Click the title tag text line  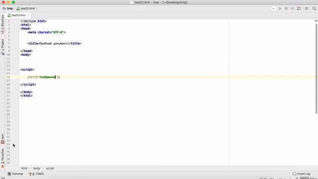click(x=54, y=43)
